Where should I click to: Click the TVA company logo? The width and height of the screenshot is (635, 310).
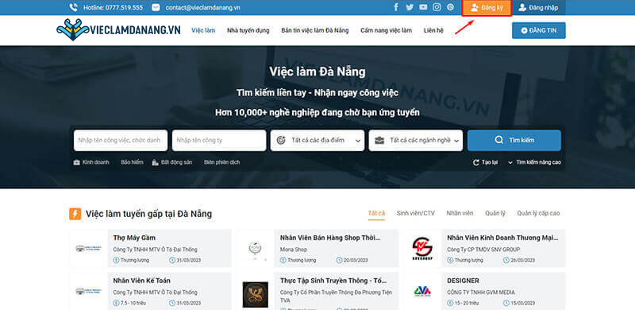256,294
